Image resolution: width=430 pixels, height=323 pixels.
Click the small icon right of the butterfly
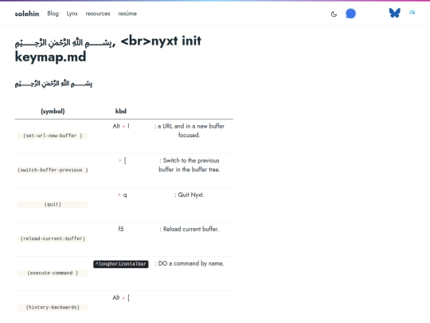[412, 12]
